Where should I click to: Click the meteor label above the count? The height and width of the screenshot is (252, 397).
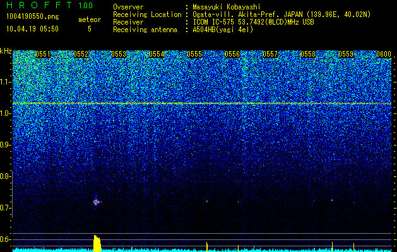click(x=90, y=20)
